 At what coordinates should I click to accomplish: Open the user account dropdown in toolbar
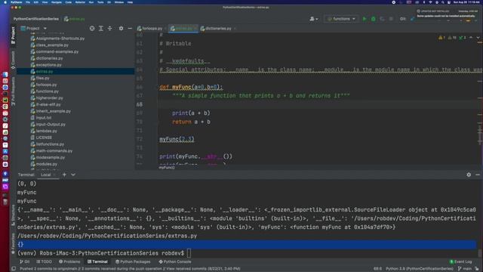[x=314, y=19]
